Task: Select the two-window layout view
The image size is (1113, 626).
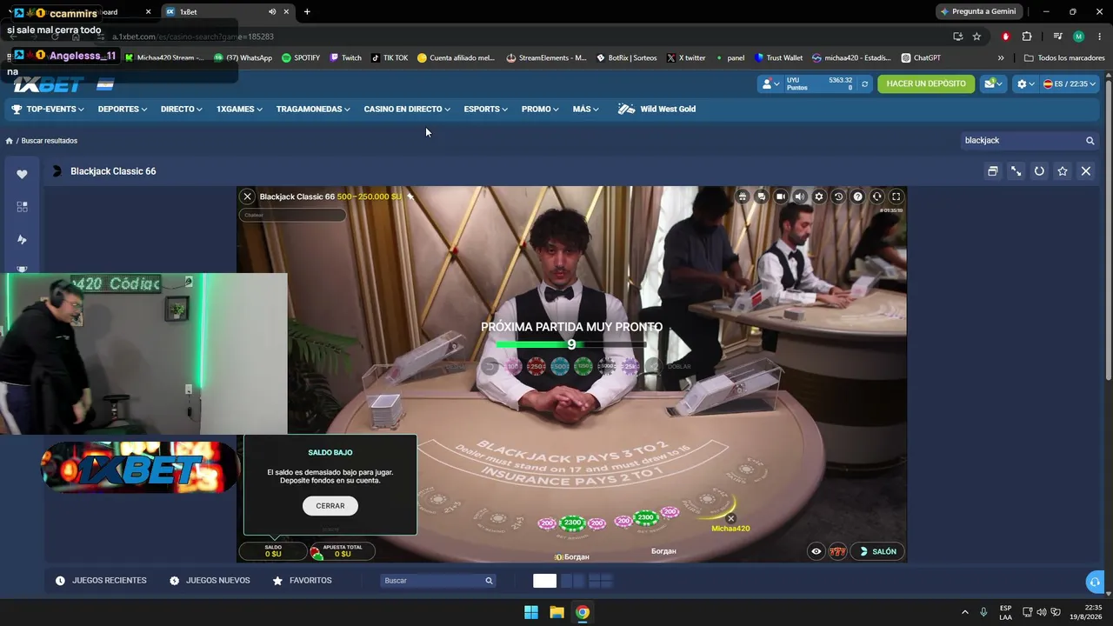Action: [x=573, y=581]
